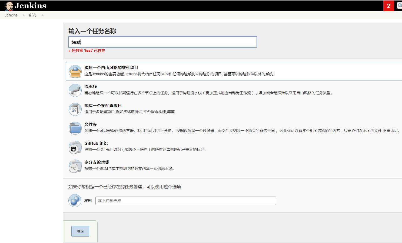Click the text 如果你想根据一个已经存在的任务创建
Image resolution: width=402 pixels, height=243 pixels.
tap(125, 187)
